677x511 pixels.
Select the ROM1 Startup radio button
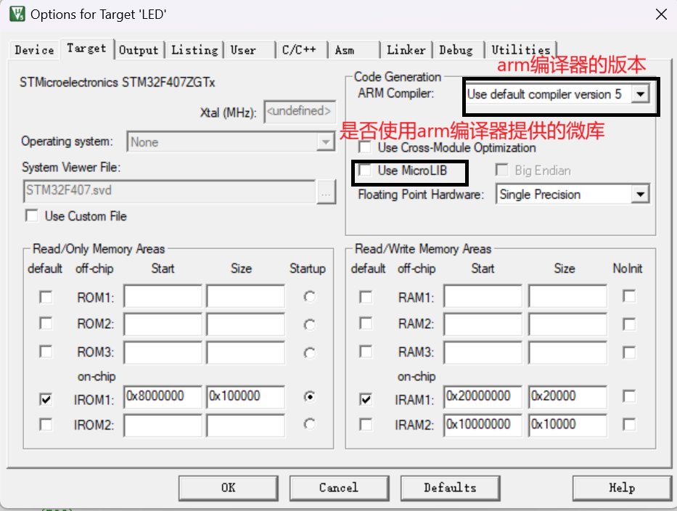310,297
